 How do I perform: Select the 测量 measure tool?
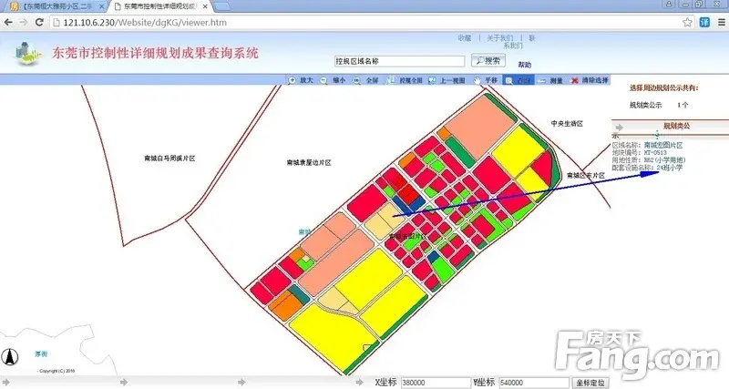coord(550,80)
